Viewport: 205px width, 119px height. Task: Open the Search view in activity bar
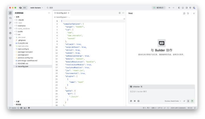pyautogui.click(x=10, y=18)
